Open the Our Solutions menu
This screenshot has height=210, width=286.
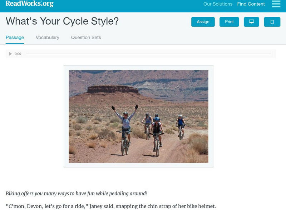218,4
